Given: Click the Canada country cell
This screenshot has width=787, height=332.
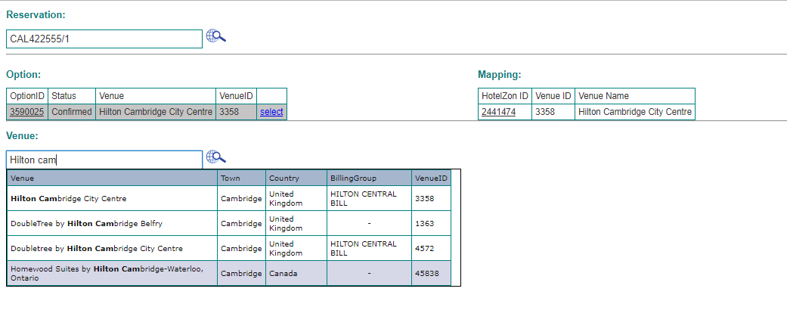Looking at the screenshot, I should point(296,273).
